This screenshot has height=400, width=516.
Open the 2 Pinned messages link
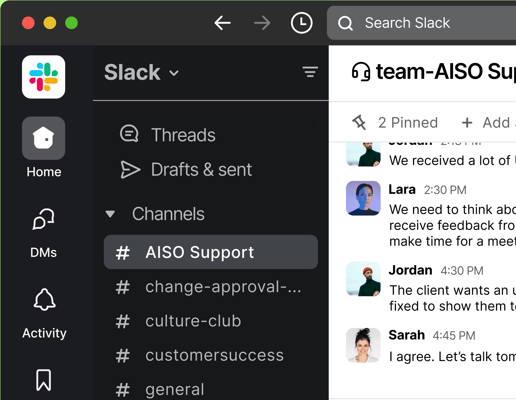tap(408, 123)
